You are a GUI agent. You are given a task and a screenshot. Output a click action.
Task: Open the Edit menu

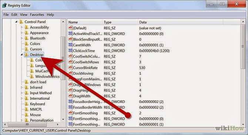pos(14,15)
